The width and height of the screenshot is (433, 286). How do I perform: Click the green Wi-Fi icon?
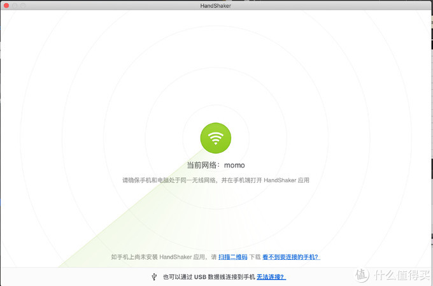tap(215, 138)
